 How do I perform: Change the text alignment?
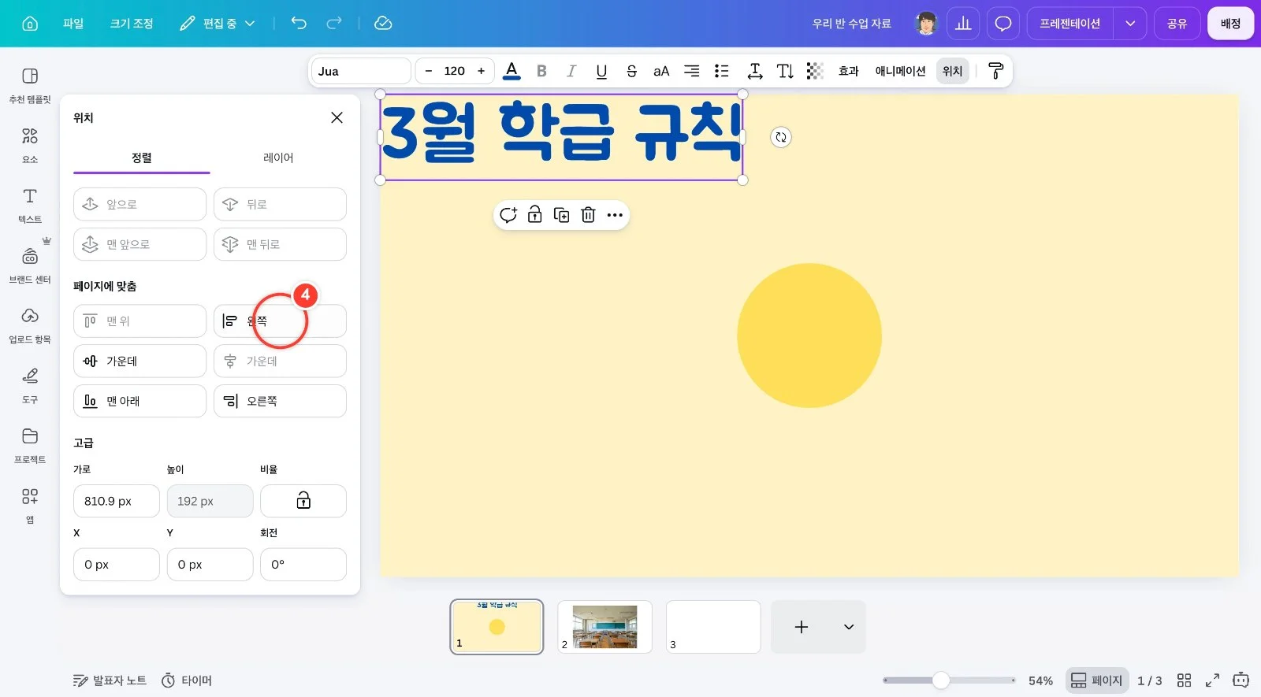(x=691, y=71)
